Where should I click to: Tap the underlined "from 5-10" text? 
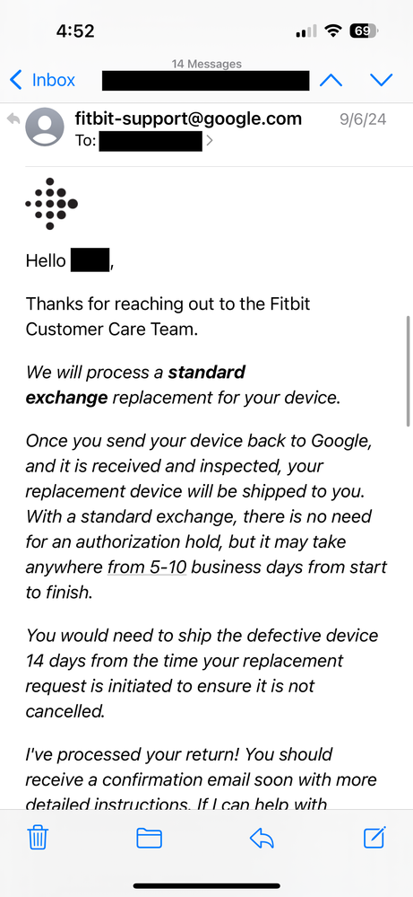[147, 567]
